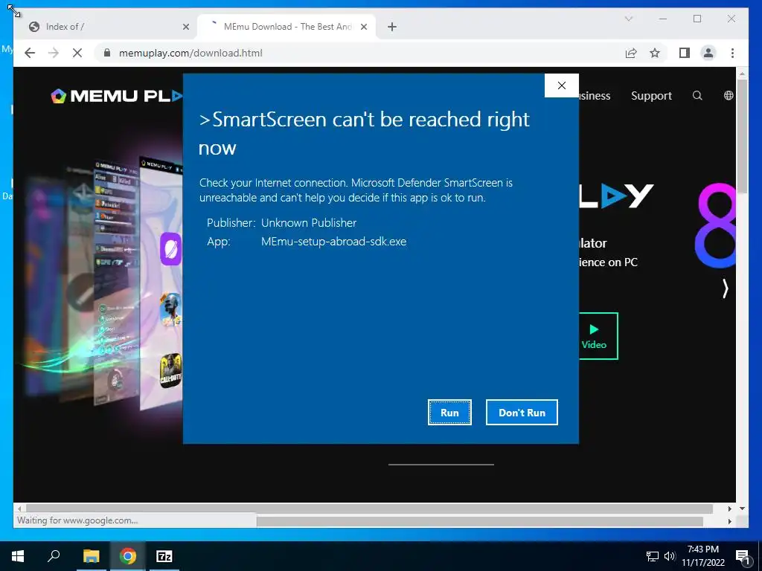
Task: Open the language globe icon
Action: pyautogui.click(x=729, y=96)
